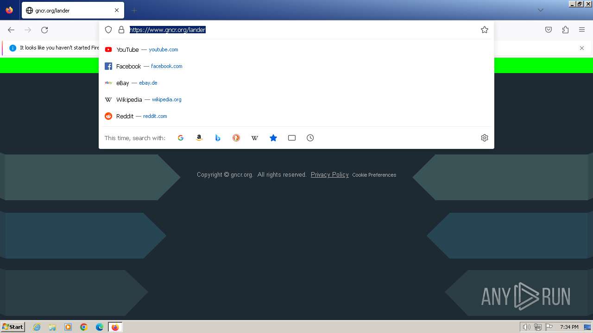Choose YouTube suggestion youtube.com
The image size is (593, 333).
tap(296, 49)
